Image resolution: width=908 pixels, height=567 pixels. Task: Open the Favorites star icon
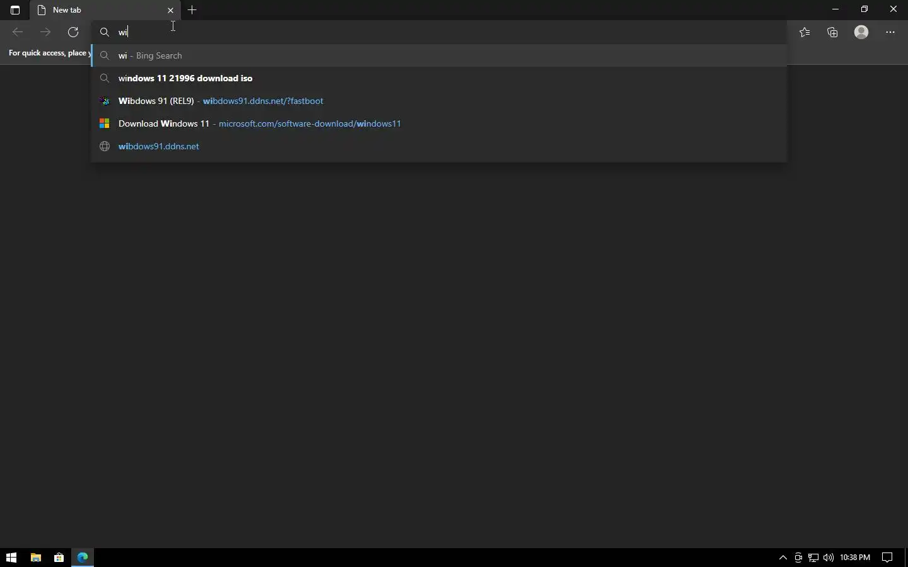(805, 32)
